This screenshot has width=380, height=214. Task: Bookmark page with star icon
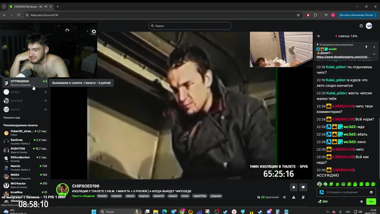pyautogui.click(x=298, y=15)
